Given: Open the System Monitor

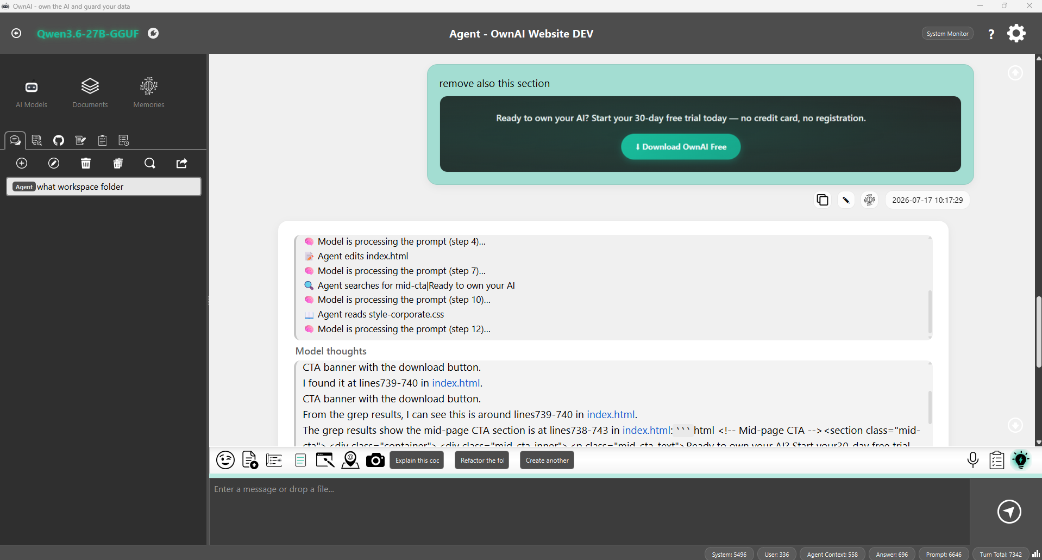Looking at the screenshot, I should pos(947,34).
